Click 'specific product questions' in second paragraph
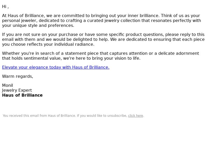207x155 pixels. [136, 35]
